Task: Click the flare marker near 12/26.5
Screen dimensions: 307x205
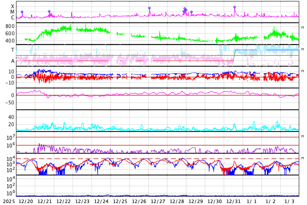Action: coord(149,8)
